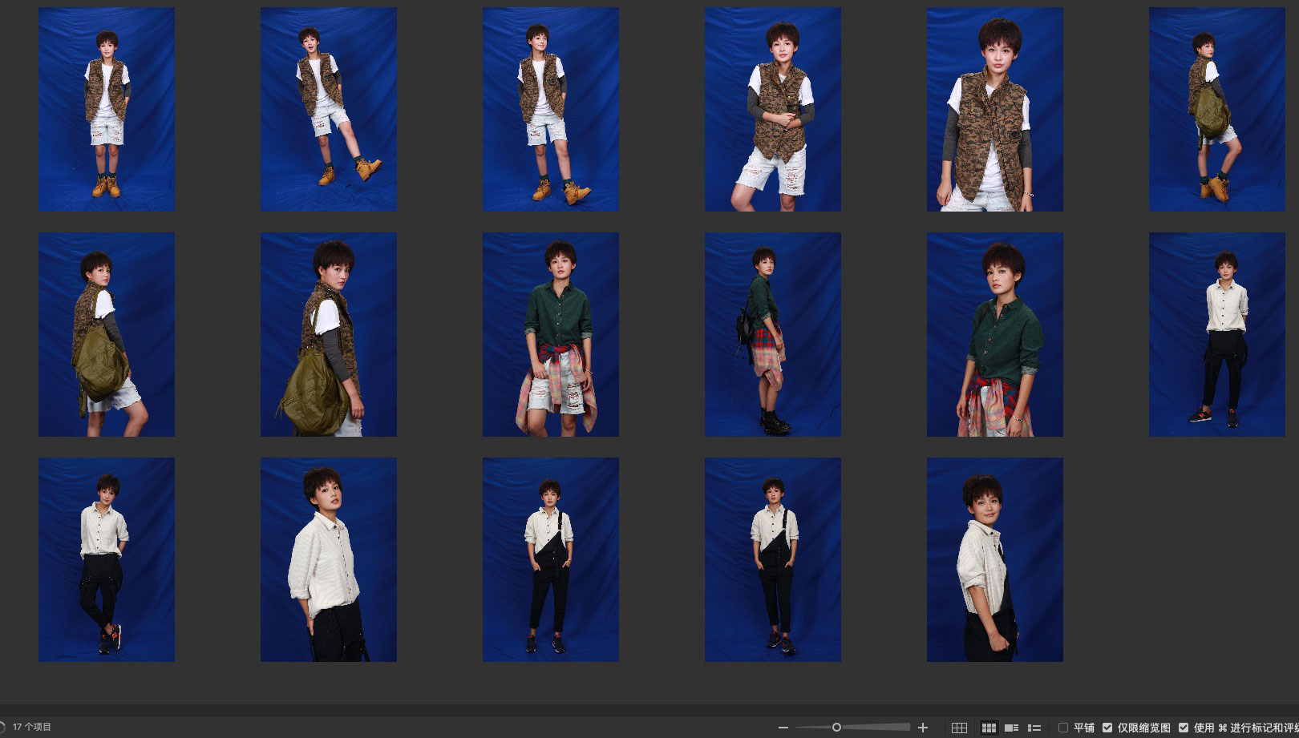Image resolution: width=1299 pixels, height=738 pixels.
Task: Select white shirt photo with crossed legs
Action: click(106, 559)
